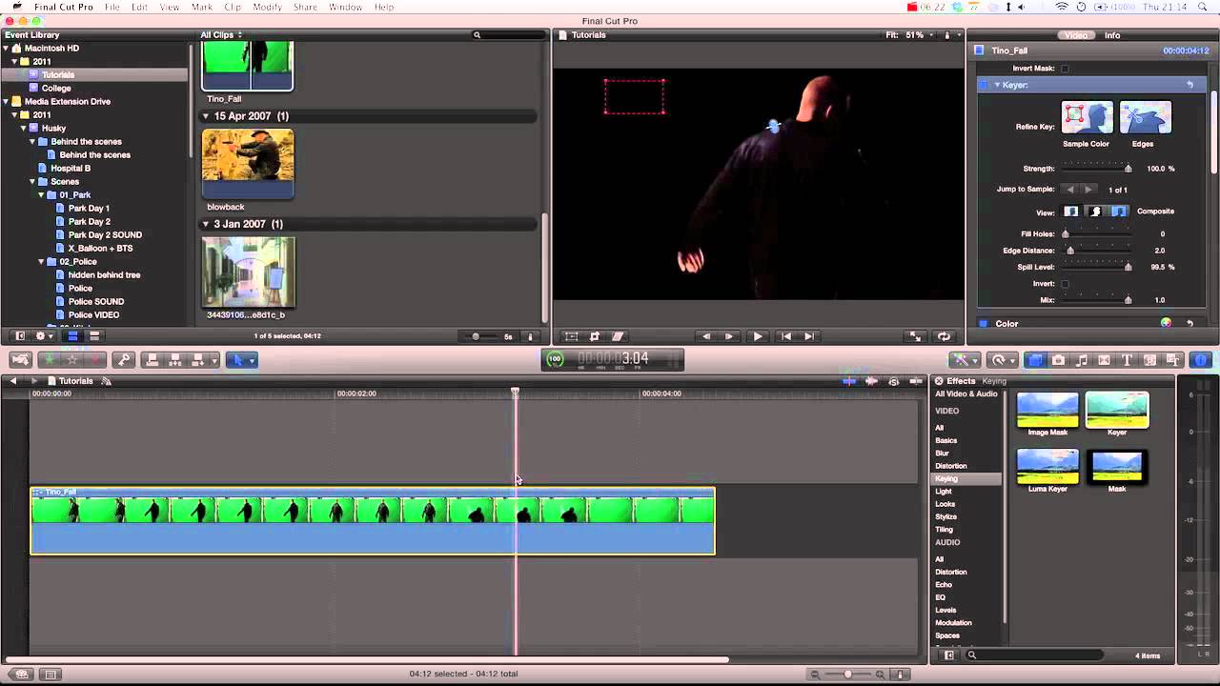
Task: Switch browser to list view
Action: click(x=94, y=335)
